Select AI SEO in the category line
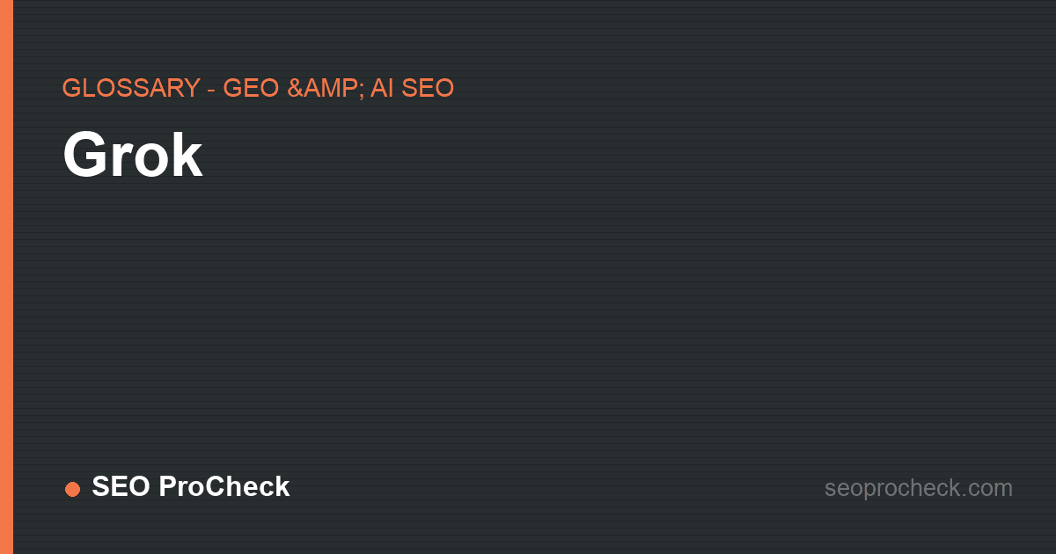Image resolution: width=1056 pixels, height=554 pixels. coord(412,88)
